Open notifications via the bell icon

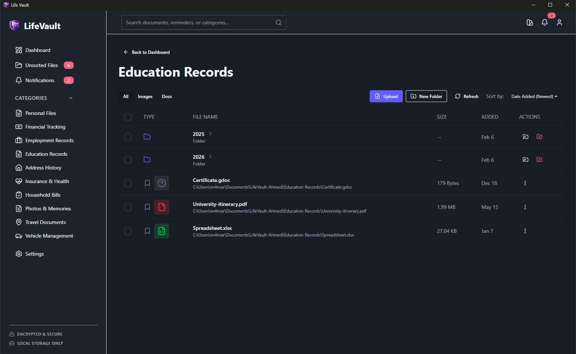click(x=545, y=22)
